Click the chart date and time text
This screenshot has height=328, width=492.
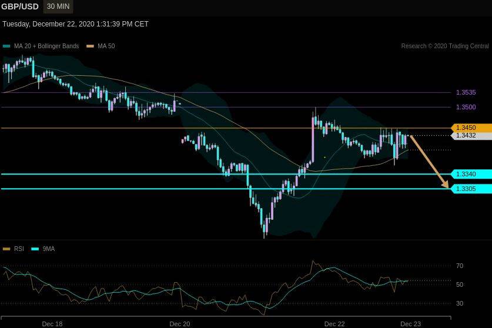click(75, 24)
